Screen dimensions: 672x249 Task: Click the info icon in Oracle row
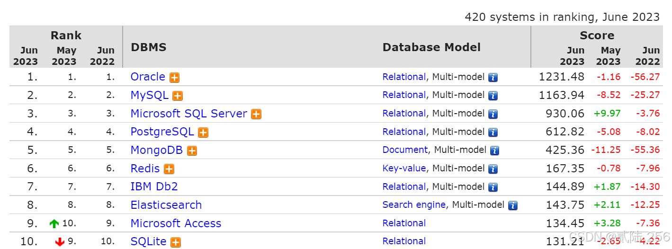pos(493,78)
